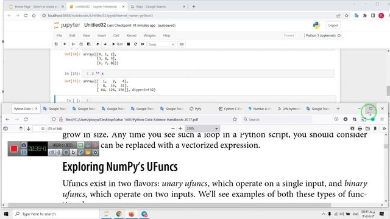Open the Jupyter Cell menu

coord(116,35)
